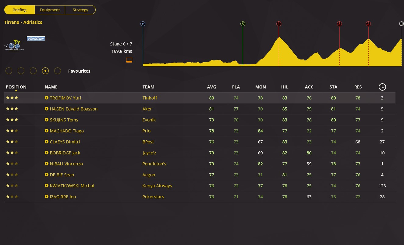This screenshot has width=404, height=245.
Task: Click the two-star rating for MACHADO Tiago
Action: click(12, 131)
